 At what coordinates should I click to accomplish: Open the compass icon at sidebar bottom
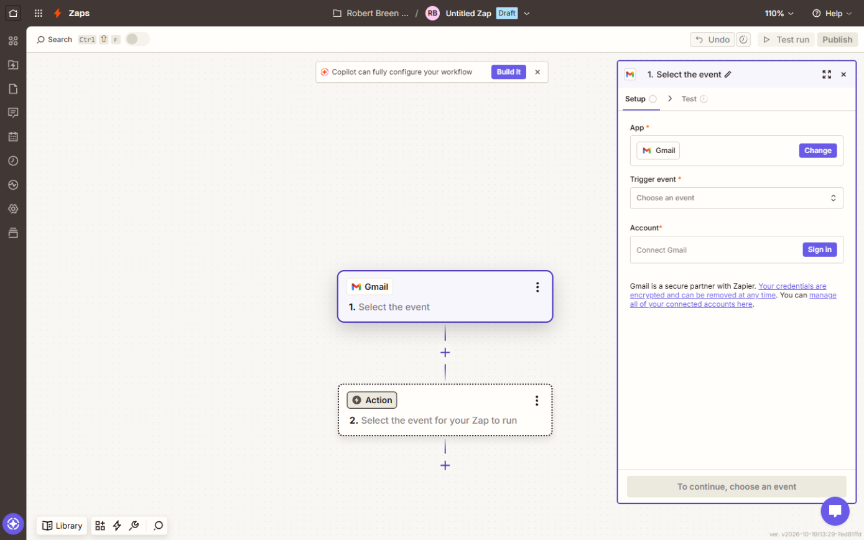click(13, 523)
